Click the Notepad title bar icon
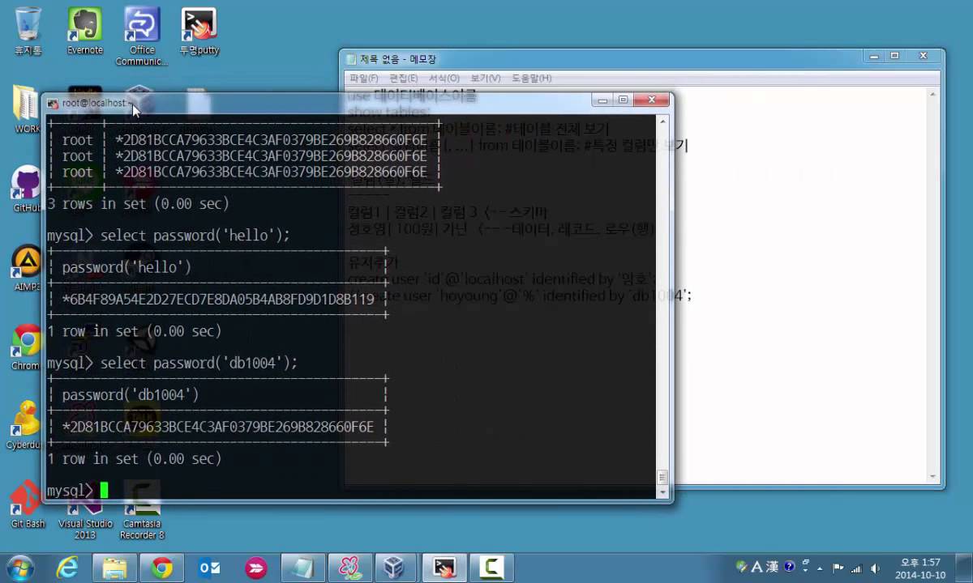This screenshot has height=583, width=973. tap(351, 59)
